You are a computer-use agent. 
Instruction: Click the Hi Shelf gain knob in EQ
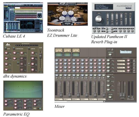[x=35, y=101]
